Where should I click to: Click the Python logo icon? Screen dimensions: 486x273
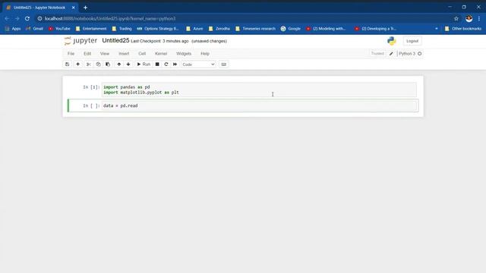point(392,41)
